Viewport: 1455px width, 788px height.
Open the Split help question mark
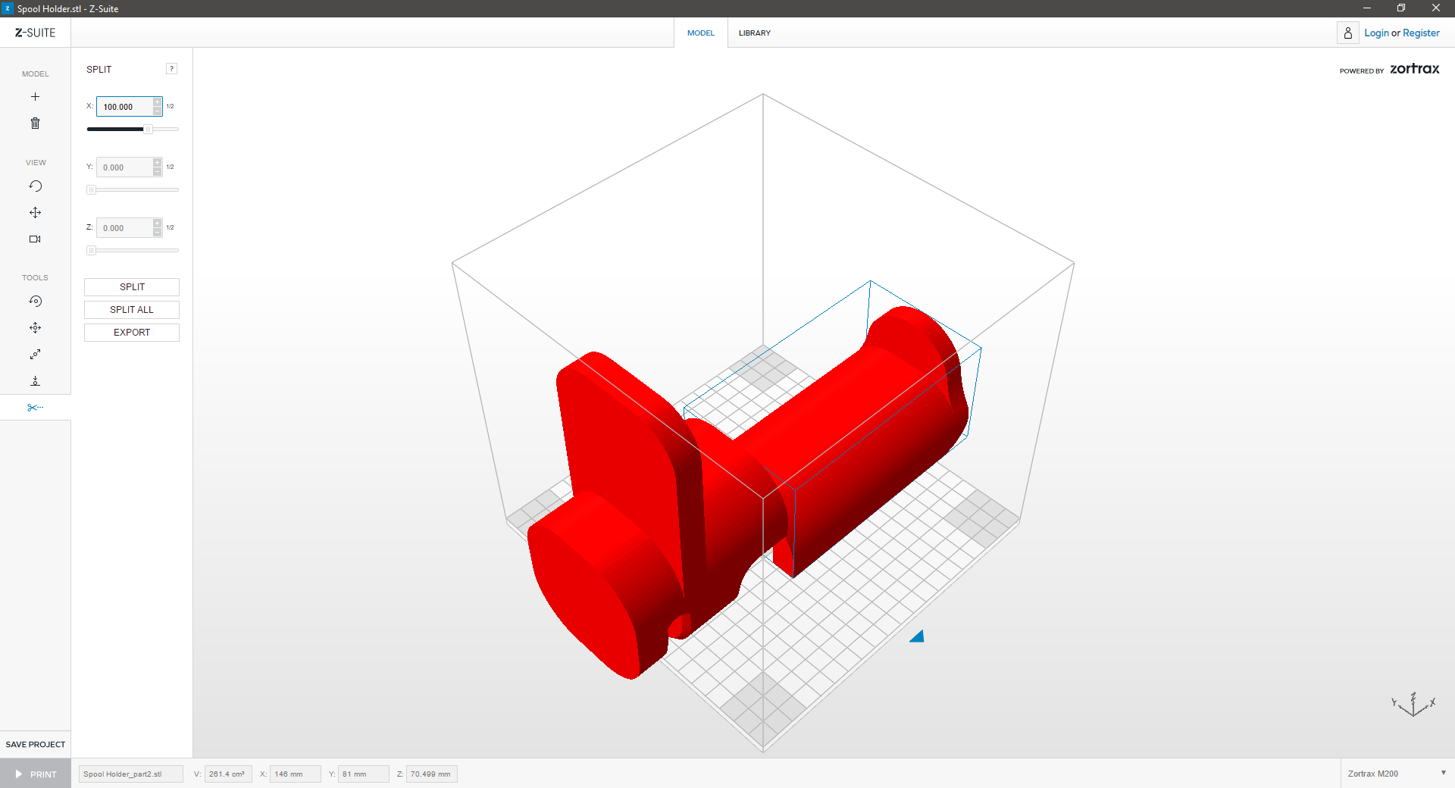172,69
